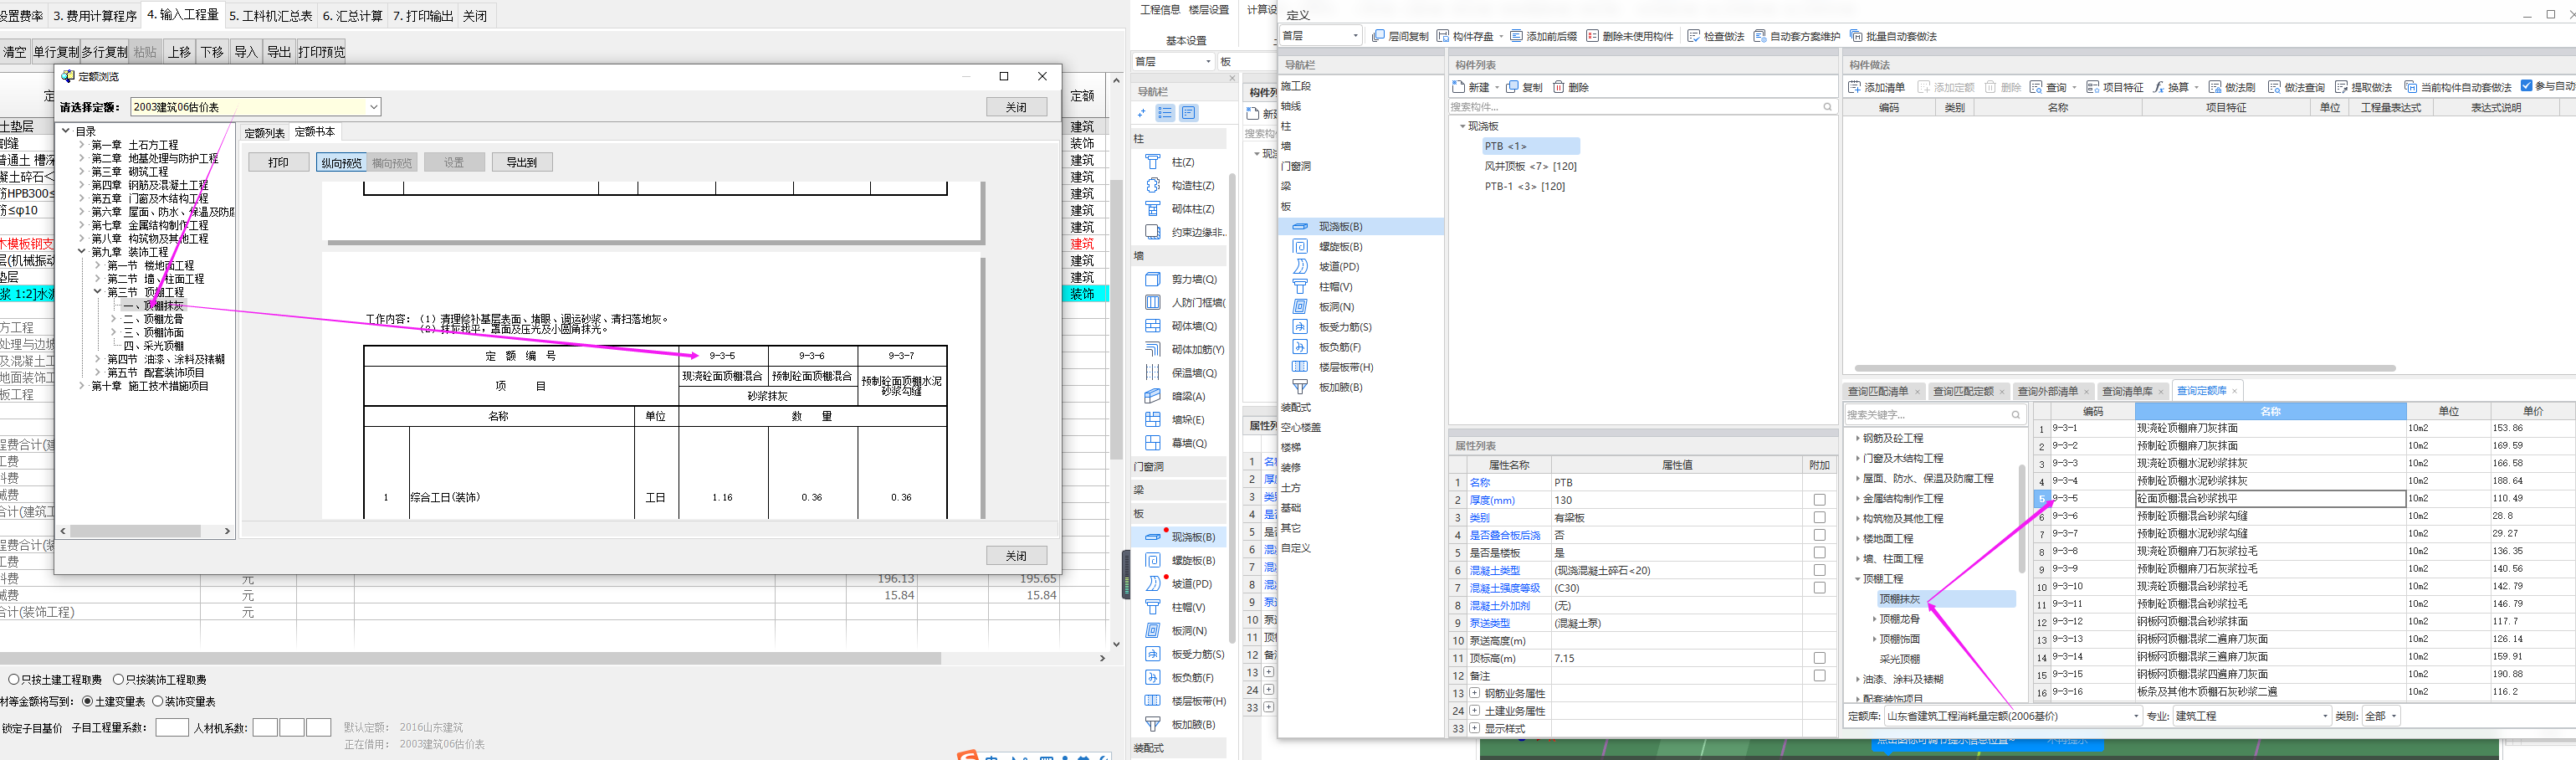Collapse 第九章 装饰工程 tree node

pyautogui.click(x=82, y=252)
